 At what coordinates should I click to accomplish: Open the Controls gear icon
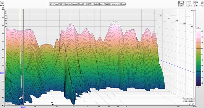pos(203,3)
